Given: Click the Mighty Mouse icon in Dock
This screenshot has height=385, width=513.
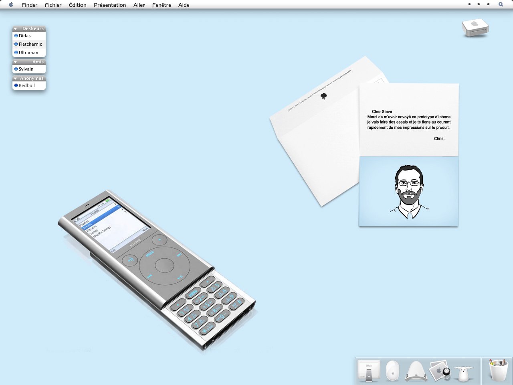Looking at the screenshot, I should click(393, 371).
